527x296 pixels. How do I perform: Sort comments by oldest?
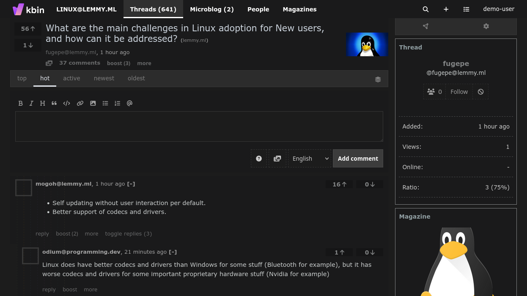coord(136,79)
